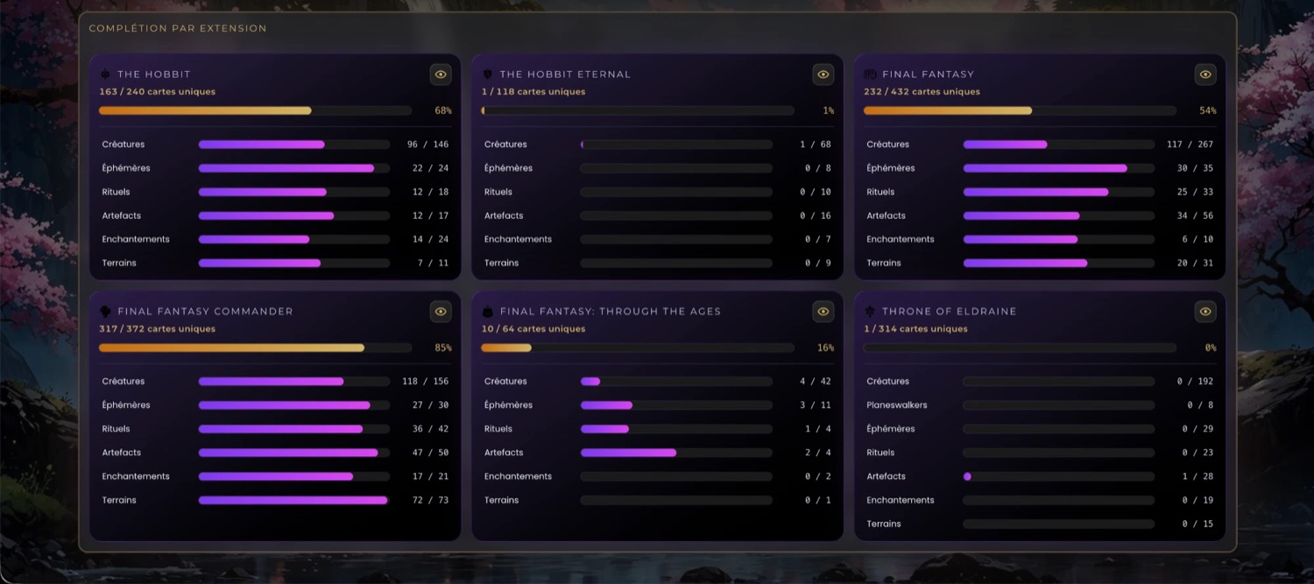
Task: Click 'Final Fantasy: Through the Ages' title
Action: pos(611,312)
